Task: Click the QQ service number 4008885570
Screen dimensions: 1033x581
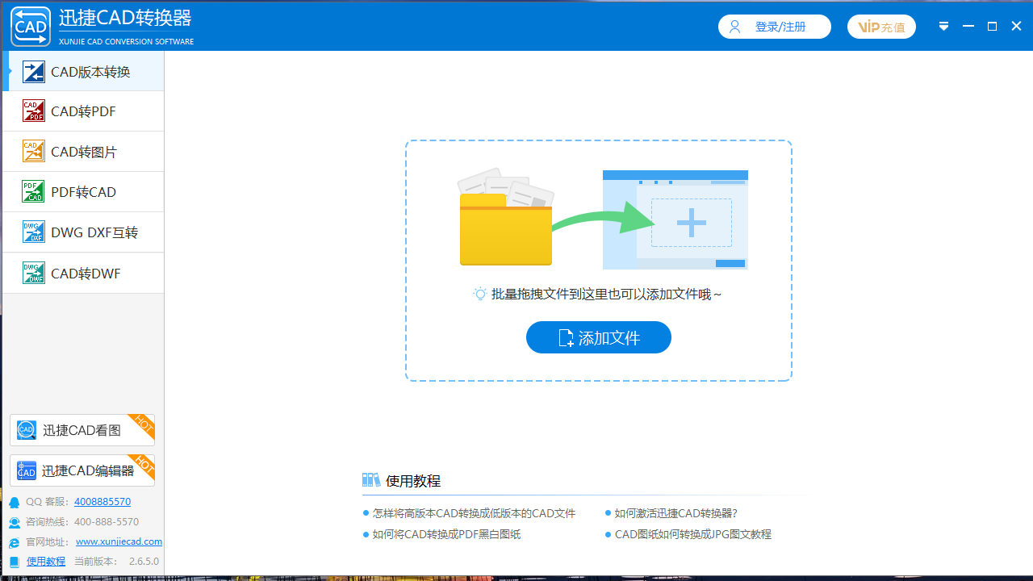Action: [102, 501]
